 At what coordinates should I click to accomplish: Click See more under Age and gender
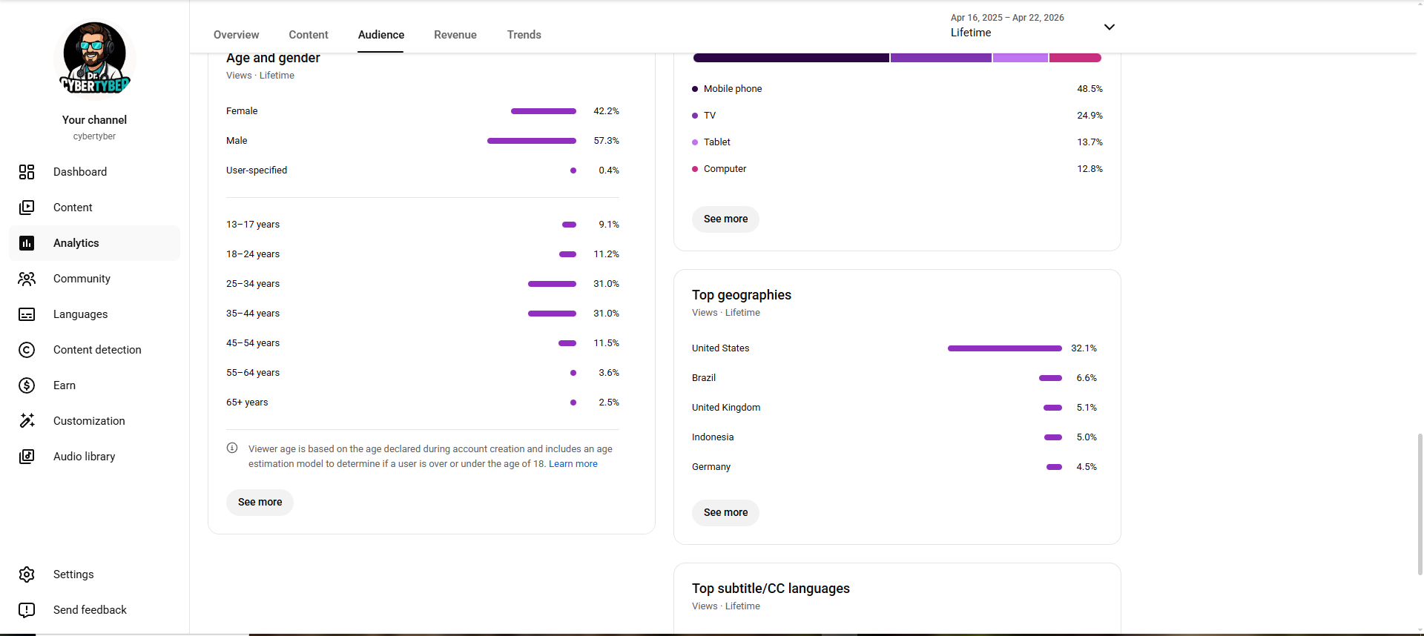point(260,503)
